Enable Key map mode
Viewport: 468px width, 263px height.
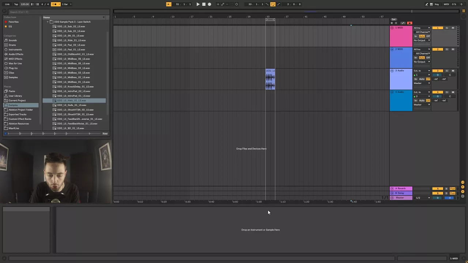pyautogui.click(x=437, y=4)
